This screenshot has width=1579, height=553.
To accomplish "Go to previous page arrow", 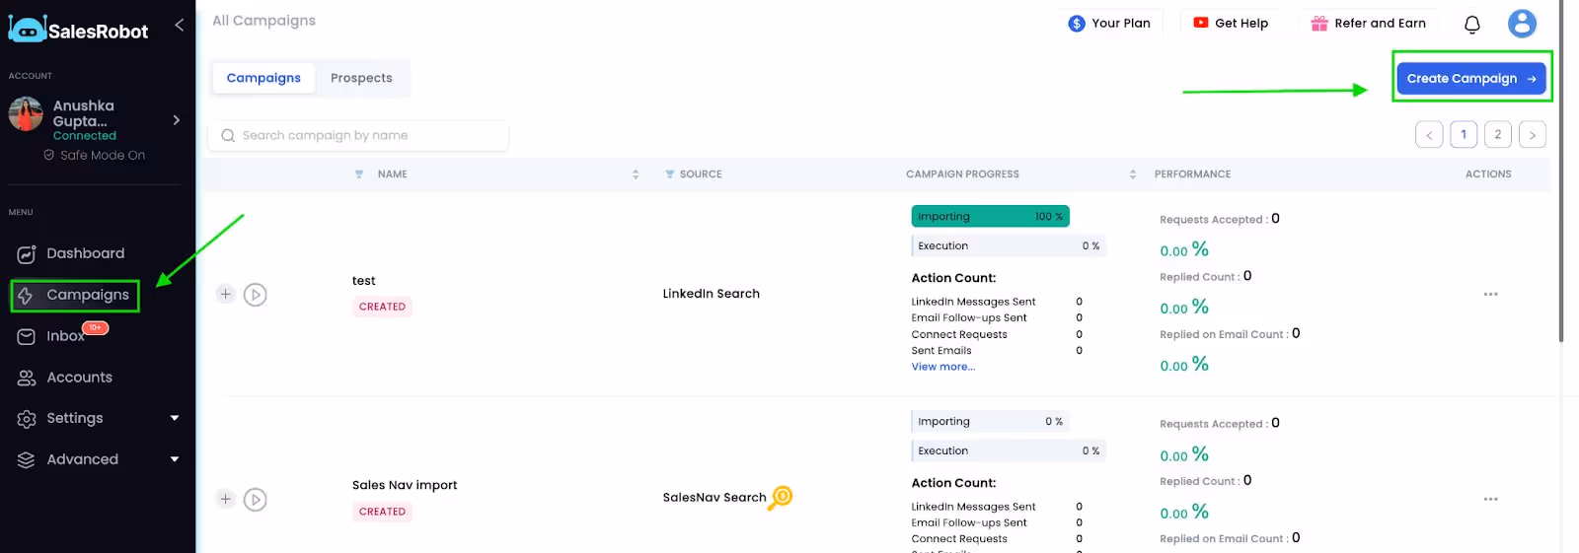I will [1429, 135].
